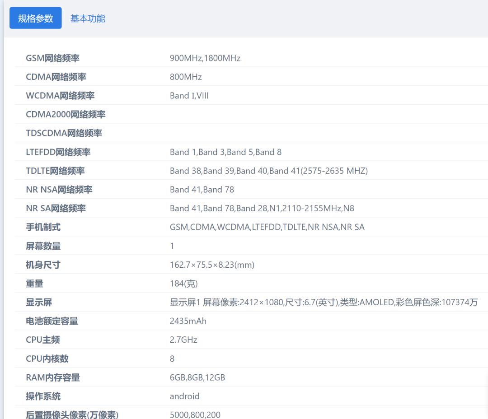Image resolution: width=488 pixels, height=419 pixels.
Task: Click the WCDMA value Band I,VIII
Action: [189, 95]
